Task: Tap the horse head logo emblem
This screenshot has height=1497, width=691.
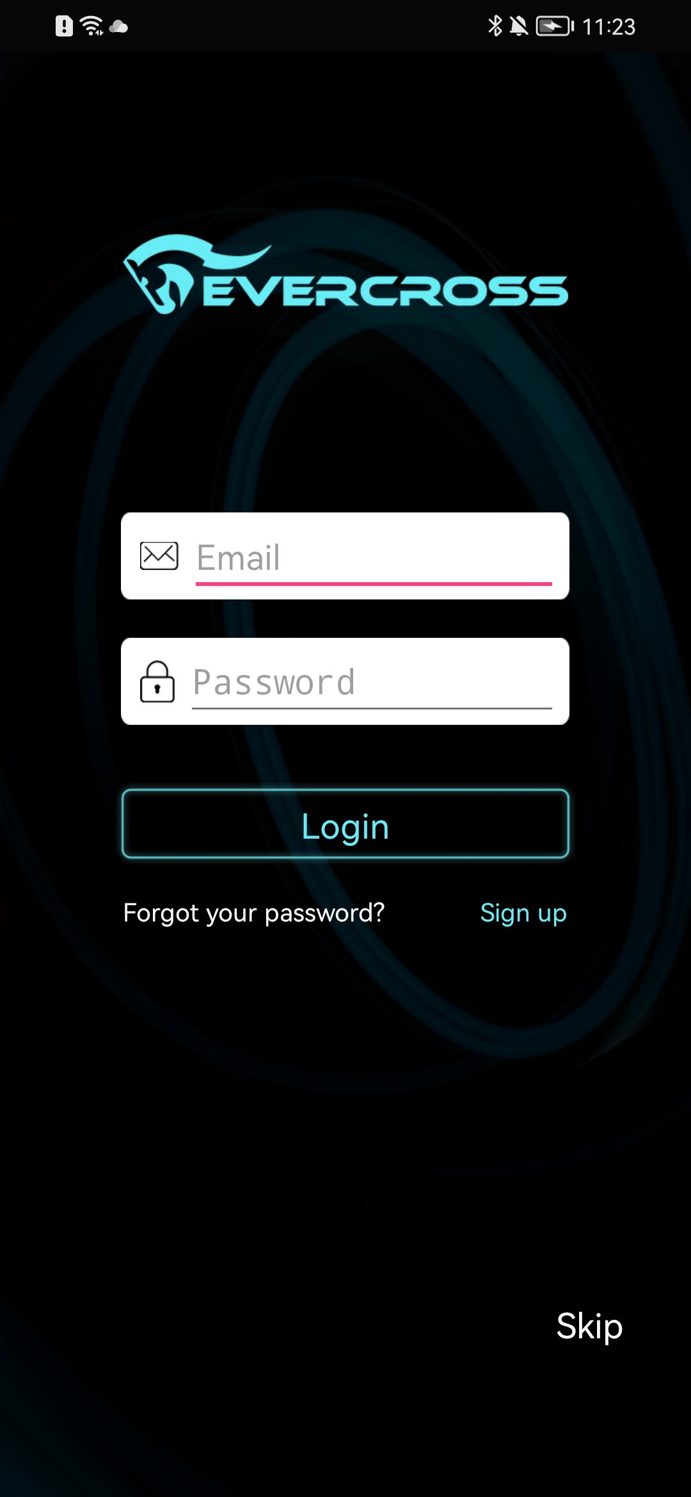Action: coord(160,275)
